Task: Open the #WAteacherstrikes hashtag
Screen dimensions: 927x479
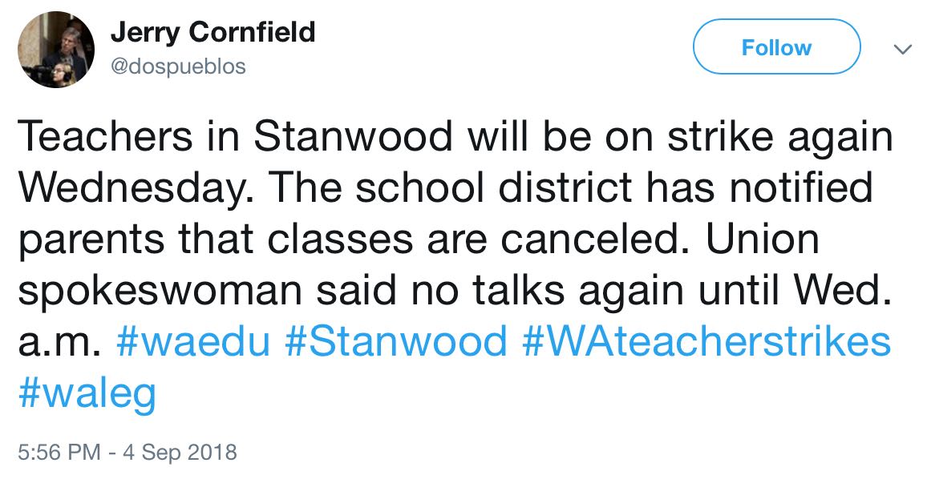Action: point(706,342)
